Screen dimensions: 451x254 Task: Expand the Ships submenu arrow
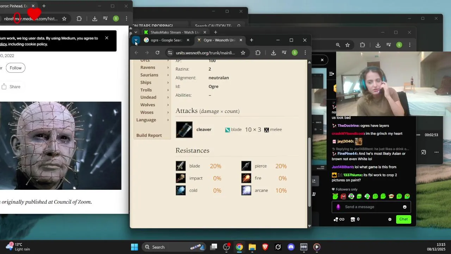(168, 83)
